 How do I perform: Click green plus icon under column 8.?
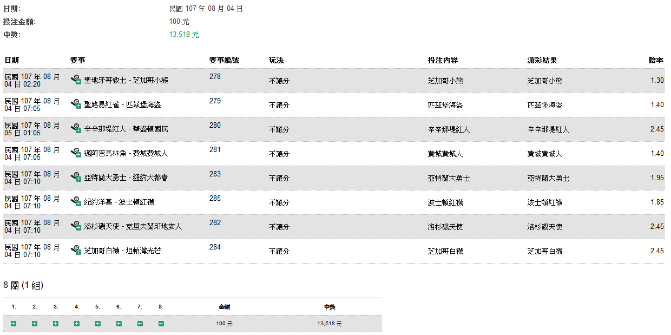(161, 324)
